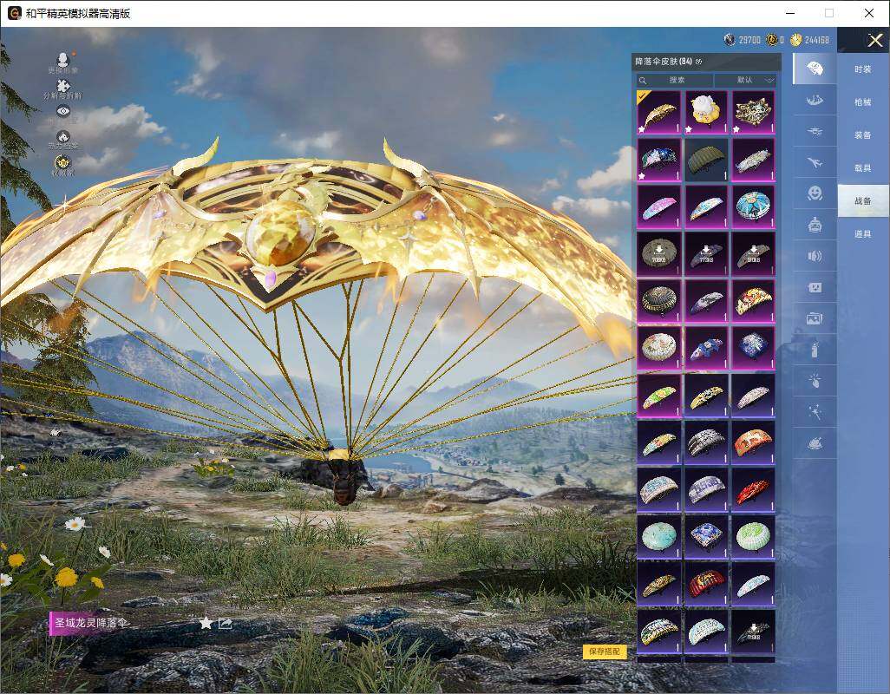Click the middle currency icon showing 0
Screen dimensions: 890x694
tap(772, 40)
